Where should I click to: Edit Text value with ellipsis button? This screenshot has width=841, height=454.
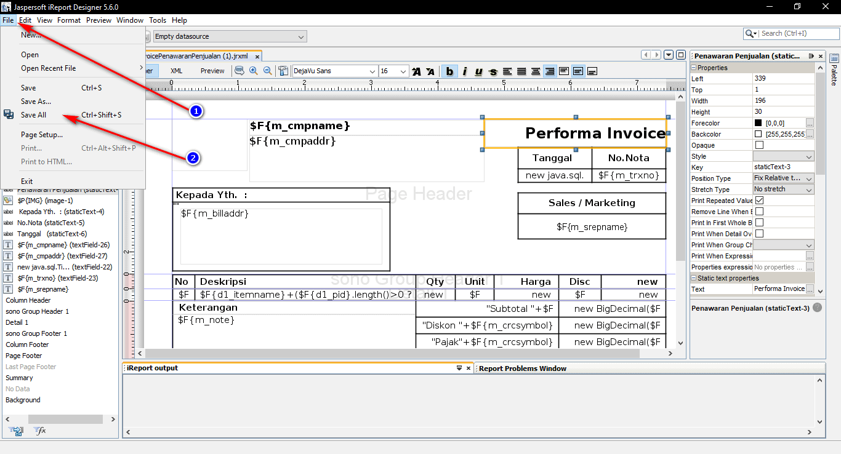[x=810, y=289]
